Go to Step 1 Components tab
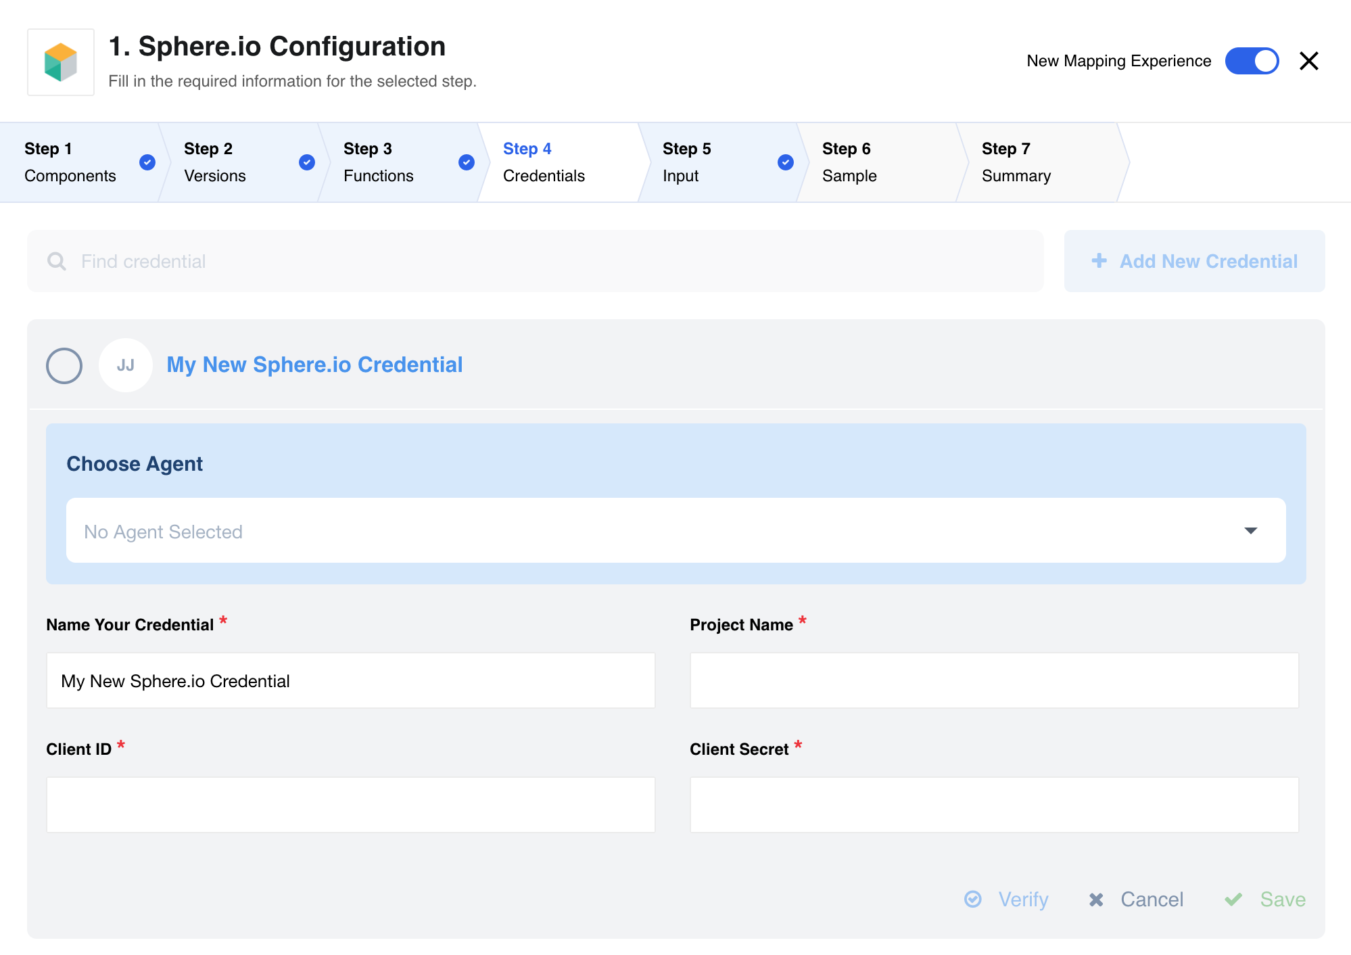1351x955 pixels. (79, 162)
